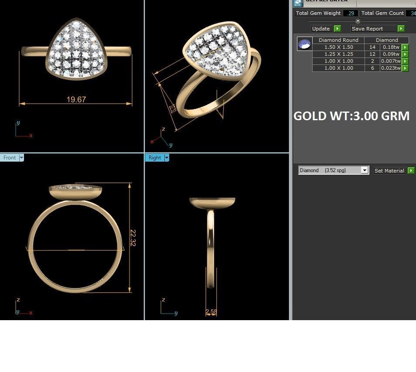Open the Right viewport dropdown arrow
Viewport: 416px width, 372px height.
coord(167,158)
